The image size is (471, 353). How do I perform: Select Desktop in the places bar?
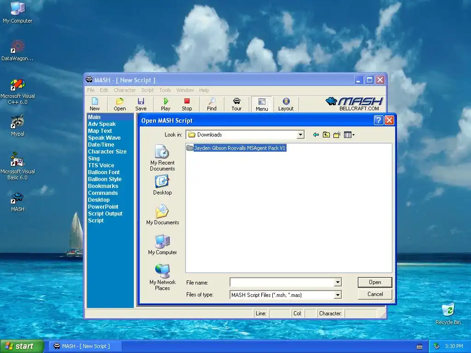pyautogui.click(x=162, y=185)
